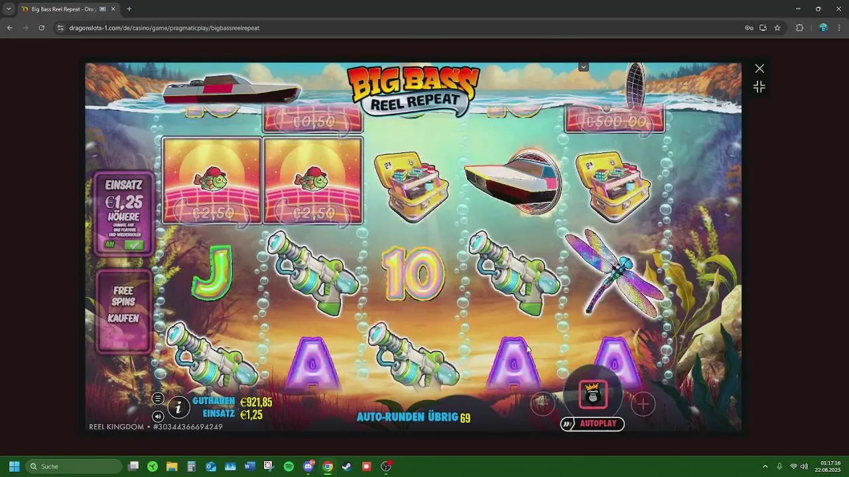849x477 pixels.
Task: Open the game hamburger menu
Action: 158,398
